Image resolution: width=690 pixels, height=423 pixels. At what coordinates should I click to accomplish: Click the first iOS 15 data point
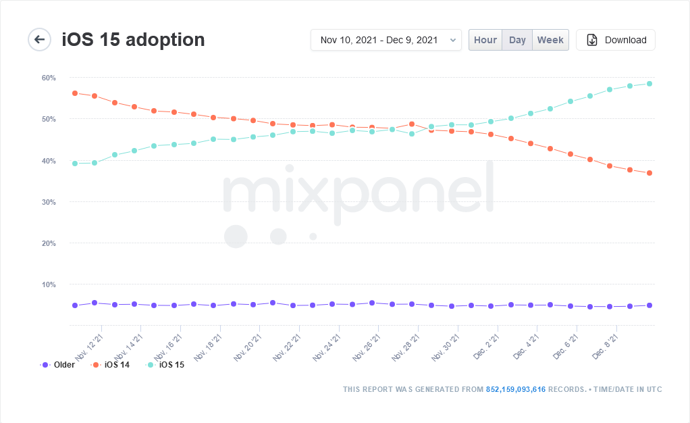[x=75, y=164]
